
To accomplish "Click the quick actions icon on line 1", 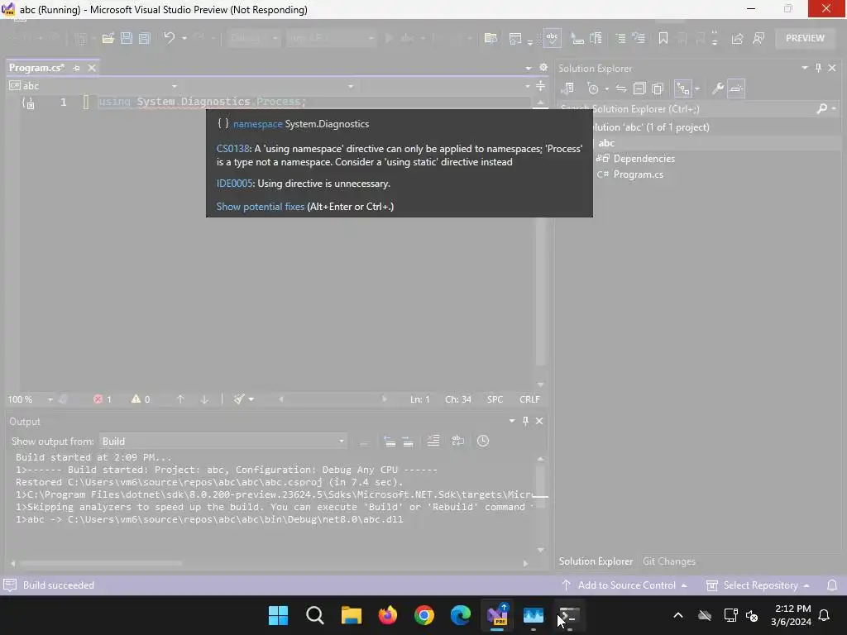I will pyautogui.click(x=28, y=103).
